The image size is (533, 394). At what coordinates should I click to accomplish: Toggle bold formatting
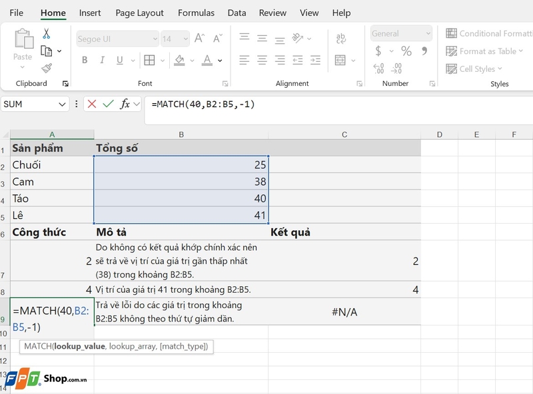(x=84, y=60)
